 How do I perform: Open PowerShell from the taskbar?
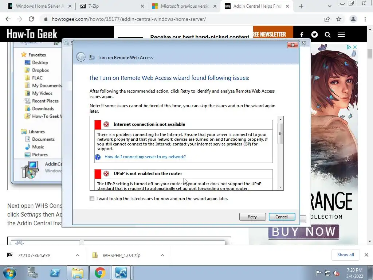click(x=55, y=273)
